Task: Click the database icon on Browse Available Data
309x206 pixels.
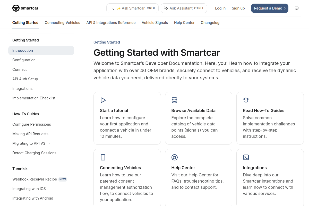Action: point(174,100)
